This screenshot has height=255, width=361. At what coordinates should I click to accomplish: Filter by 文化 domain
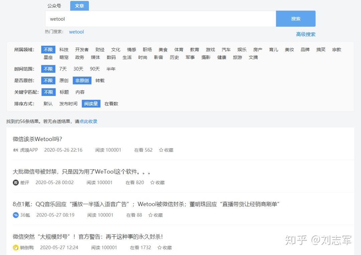(116, 49)
